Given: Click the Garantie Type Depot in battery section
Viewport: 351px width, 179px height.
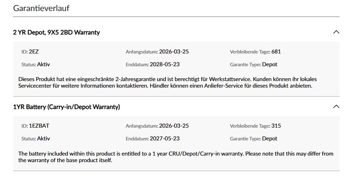Looking at the screenshot, I should tap(269, 139).
